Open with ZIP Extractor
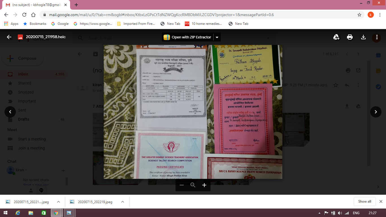Viewport: 386px width, 217px height. point(188,37)
